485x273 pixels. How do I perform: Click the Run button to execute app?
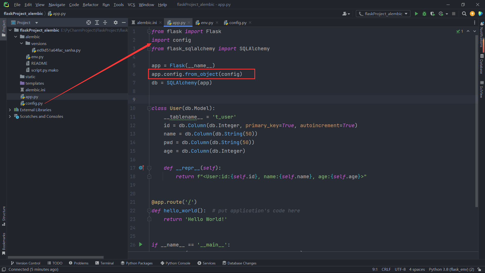coord(416,14)
